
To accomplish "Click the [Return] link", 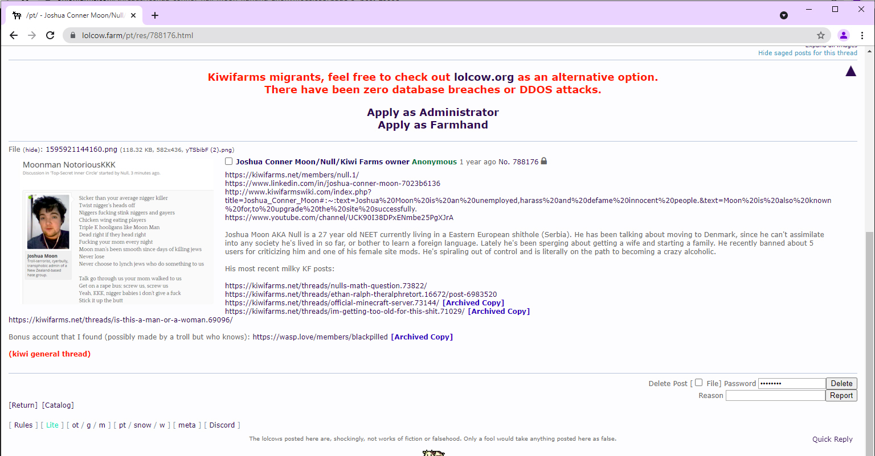I will pyautogui.click(x=23, y=405).
